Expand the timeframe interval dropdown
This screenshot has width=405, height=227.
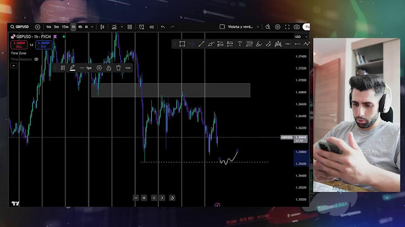92,27
